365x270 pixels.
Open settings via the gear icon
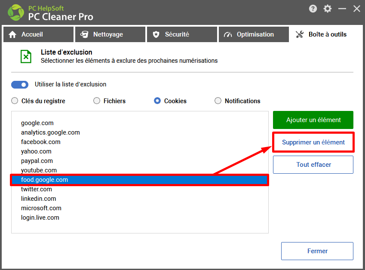click(327, 9)
